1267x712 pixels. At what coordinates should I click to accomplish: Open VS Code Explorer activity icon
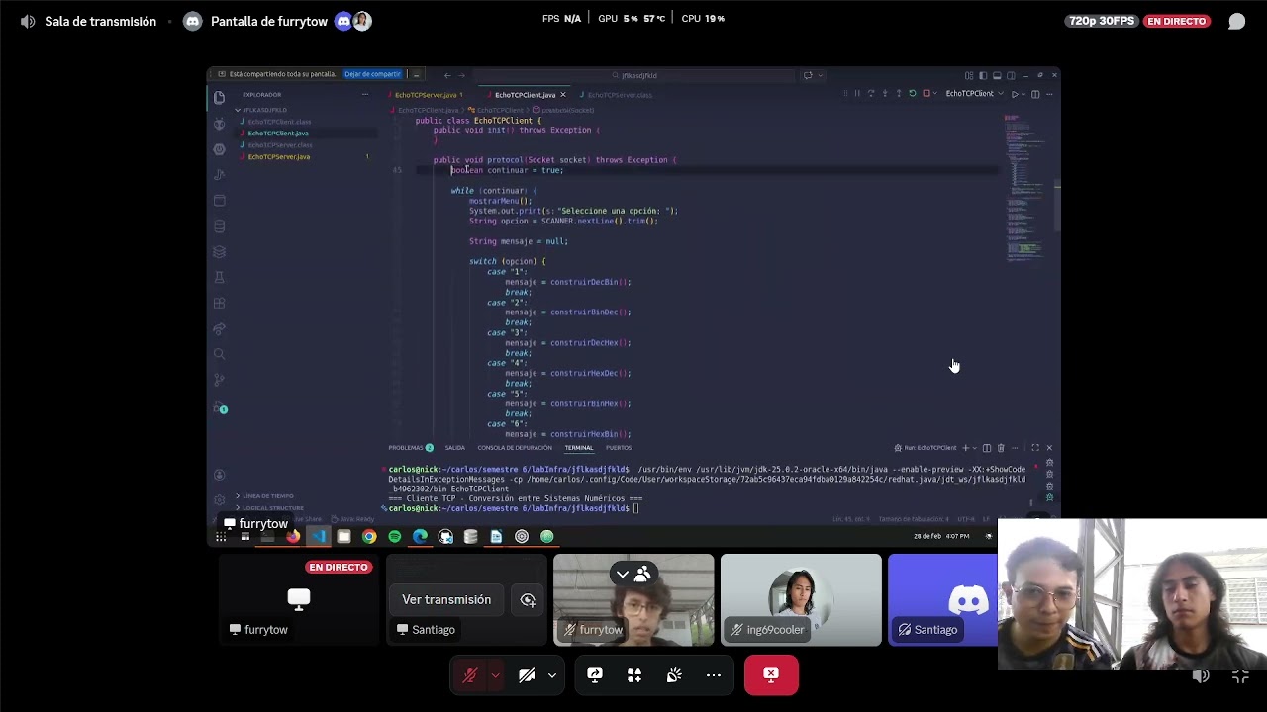[x=219, y=97]
